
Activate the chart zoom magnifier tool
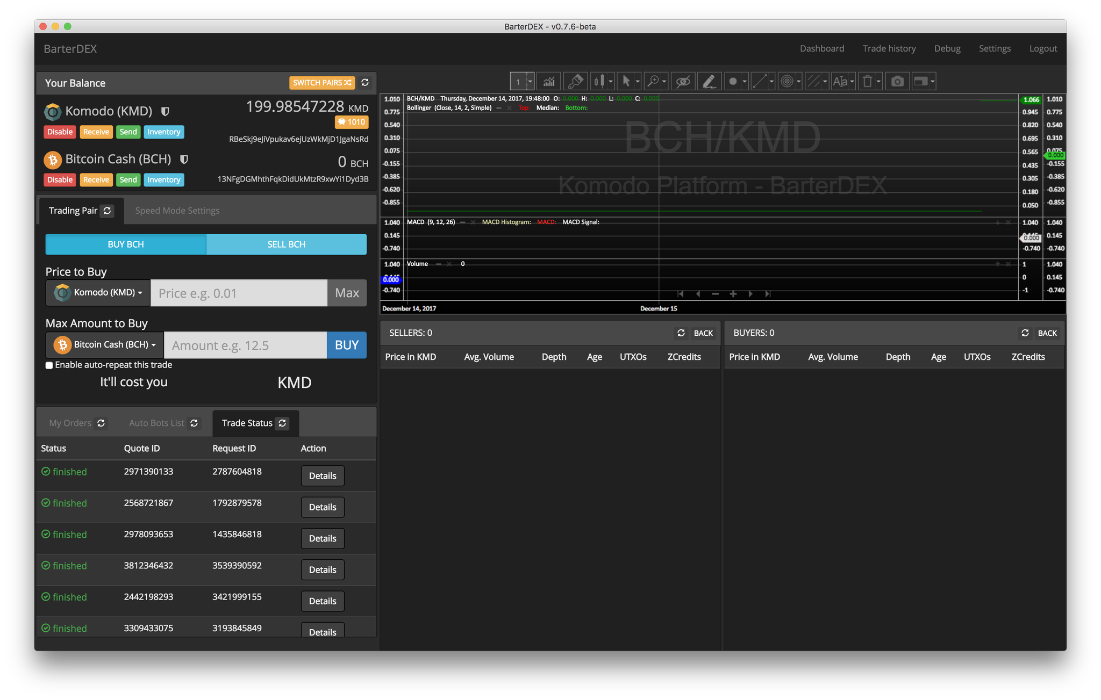click(653, 82)
